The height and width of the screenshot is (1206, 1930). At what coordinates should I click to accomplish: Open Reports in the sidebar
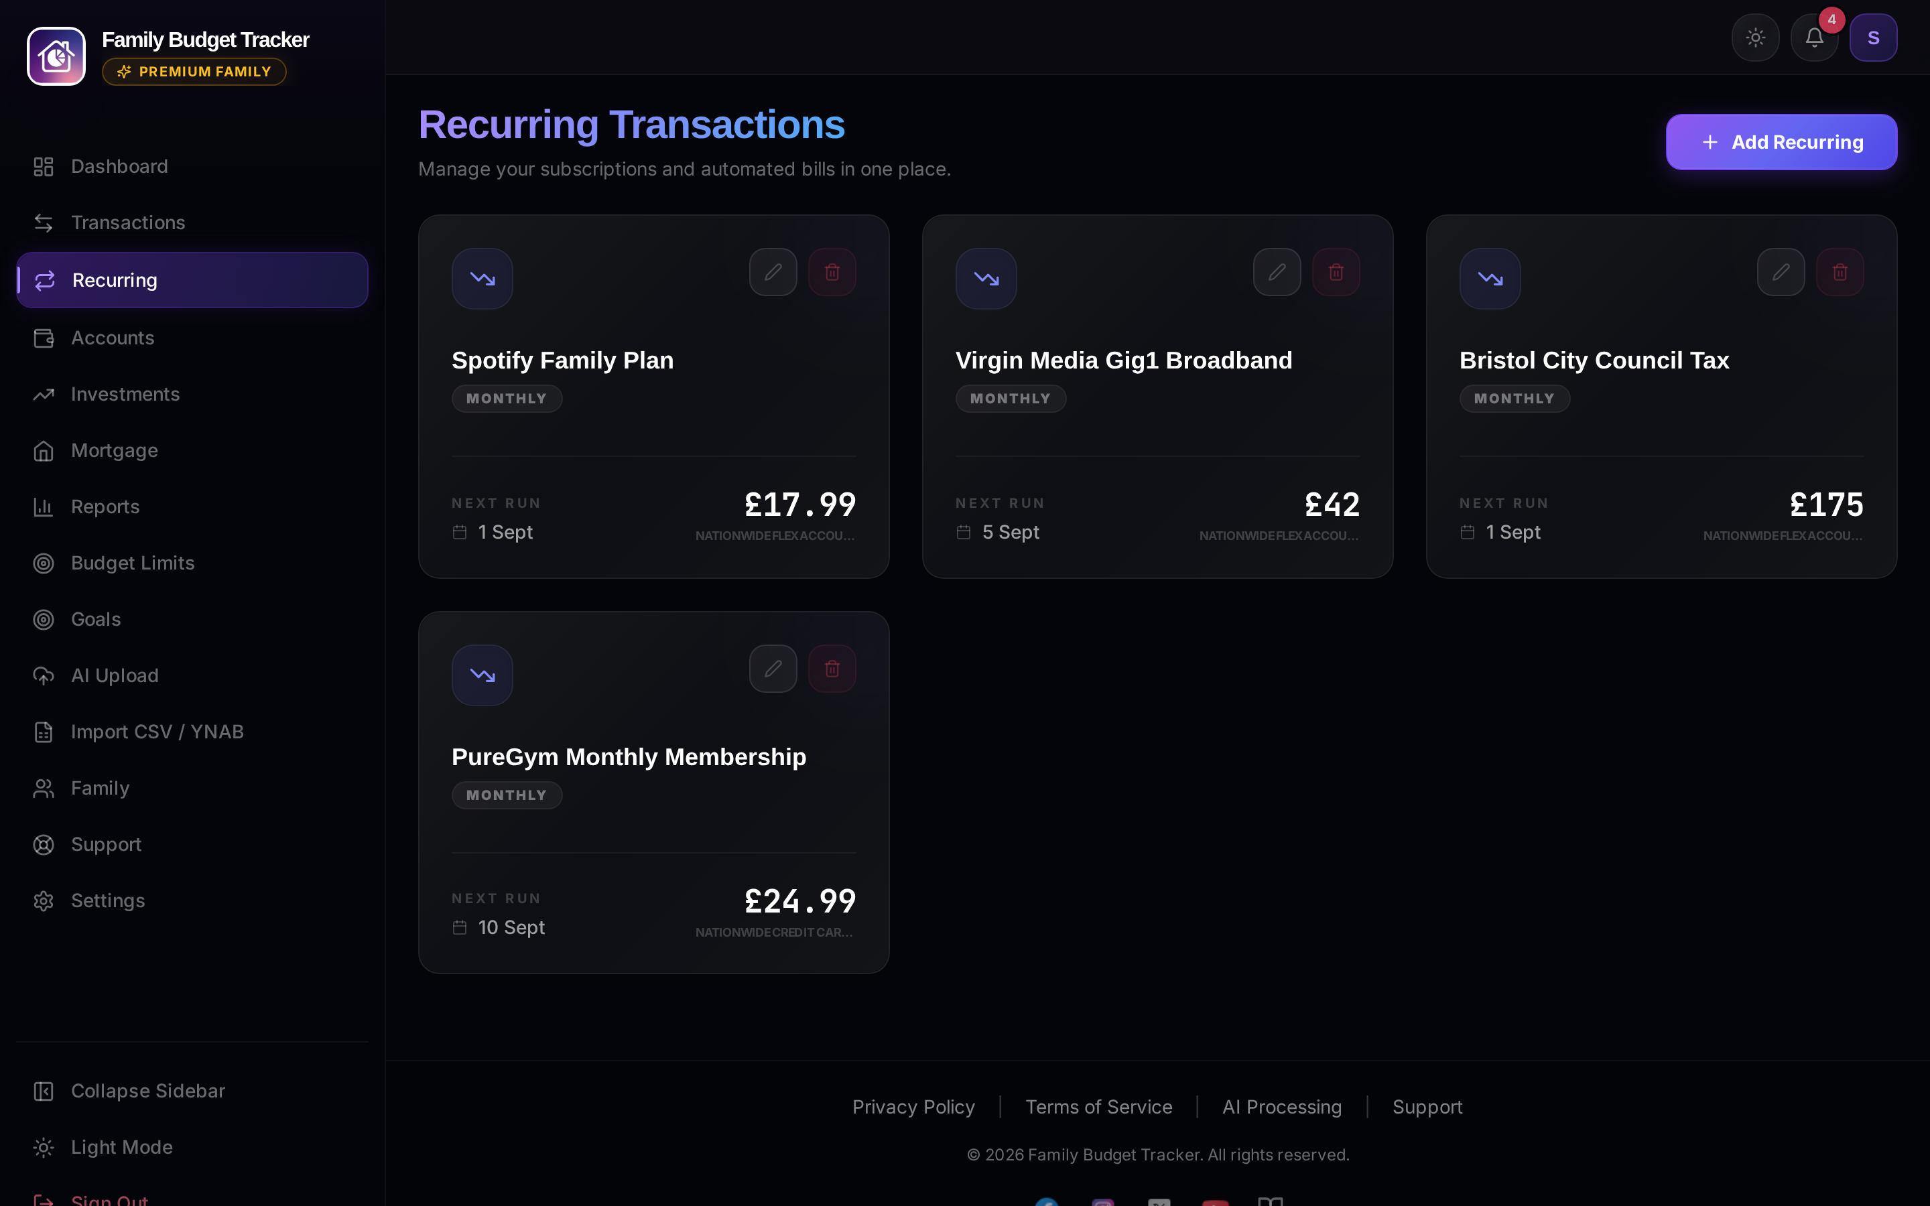192,507
